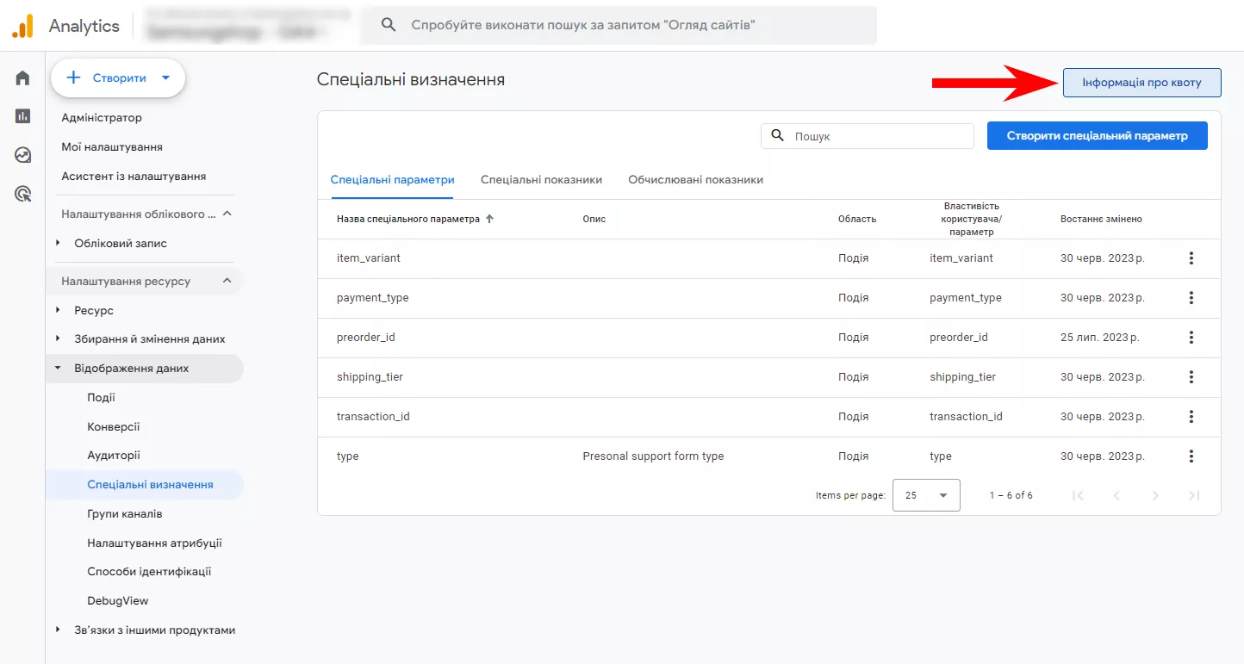This screenshot has height=664, width=1244.
Task: Expand the Створити button dropdown arrow
Action: (166, 78)
